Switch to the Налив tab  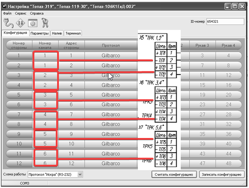pyautogui.click(x=57, y=33)
